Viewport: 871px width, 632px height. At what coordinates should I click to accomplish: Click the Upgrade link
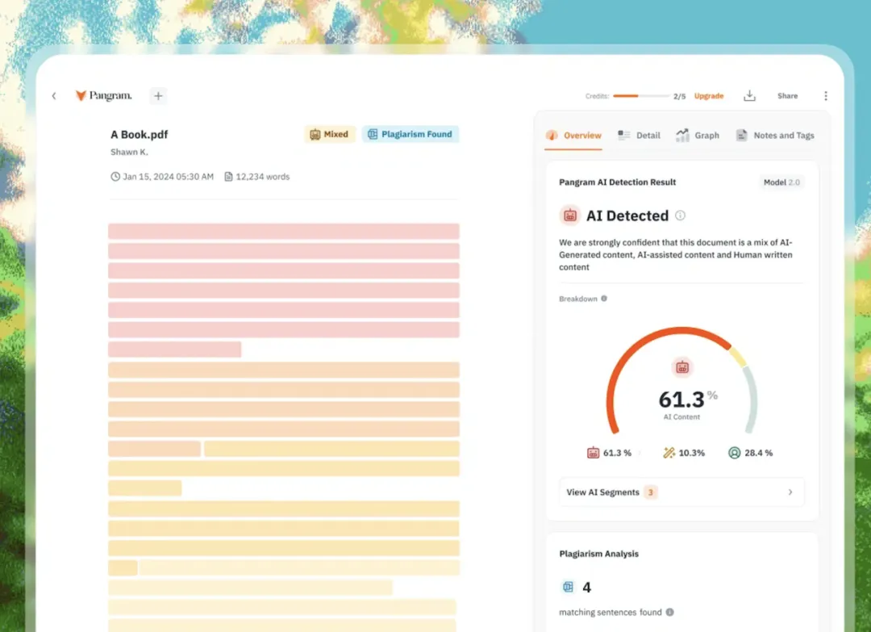click(709, 95)
